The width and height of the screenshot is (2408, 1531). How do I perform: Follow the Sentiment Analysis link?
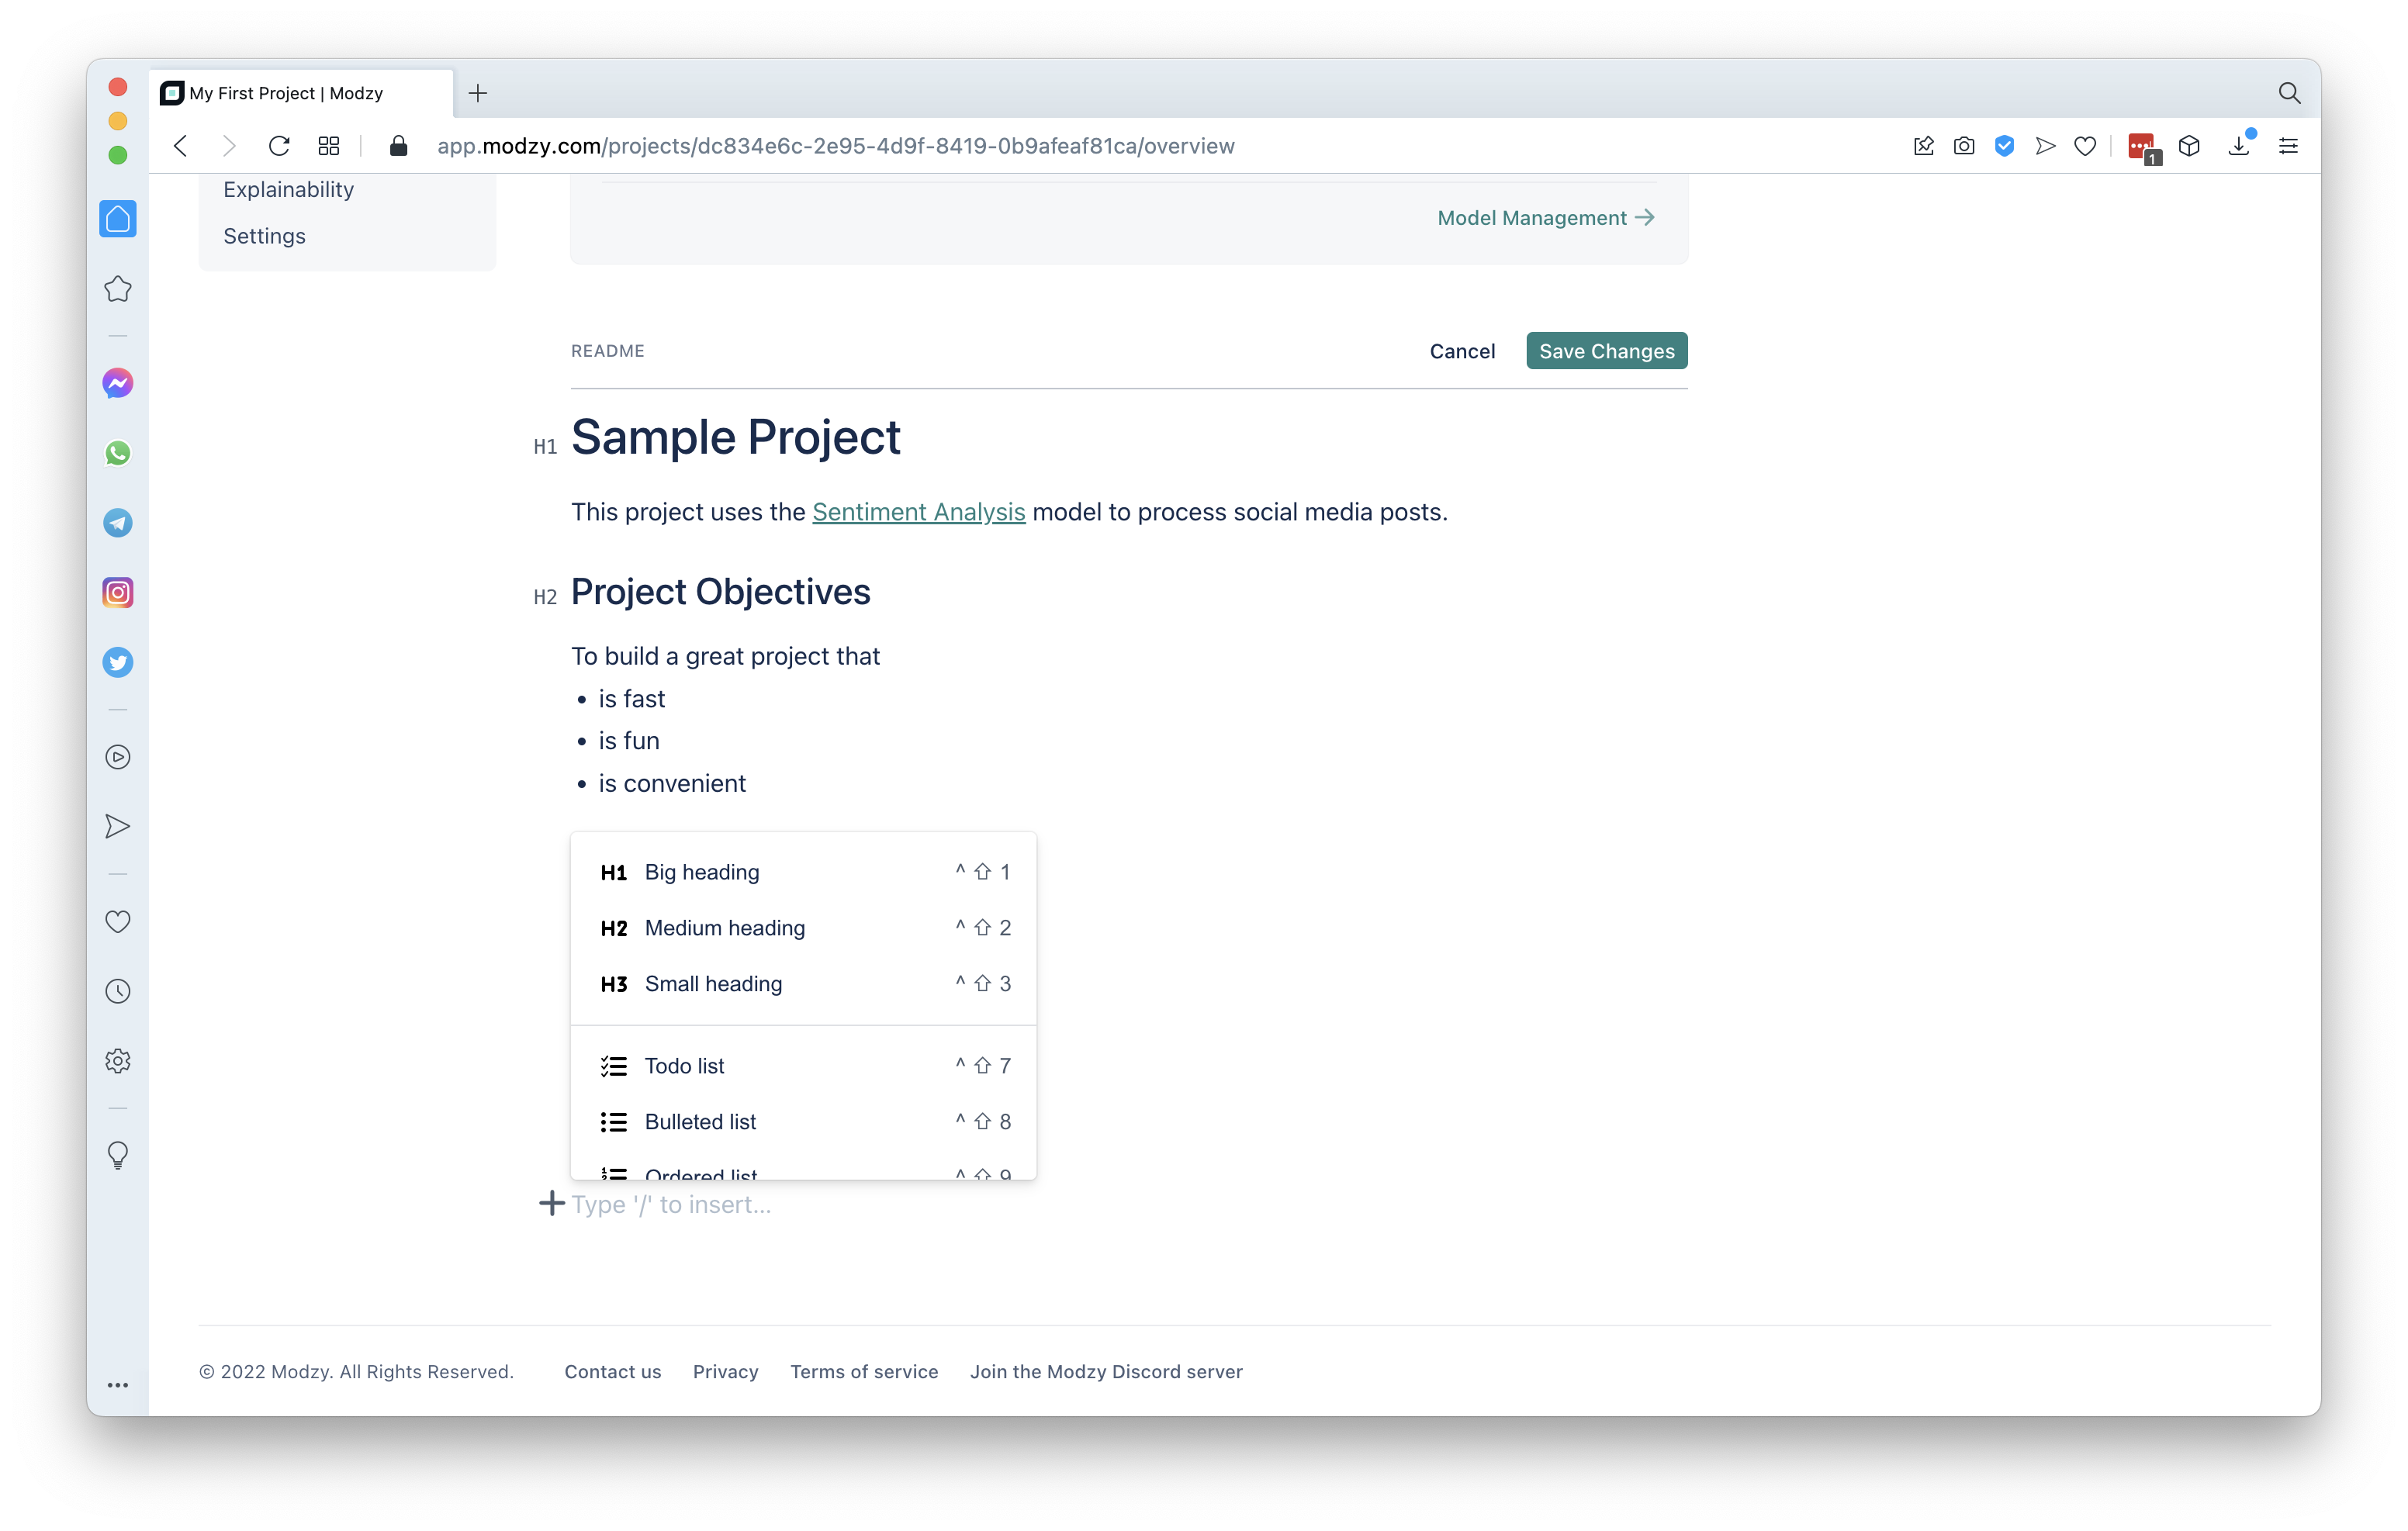918,512
